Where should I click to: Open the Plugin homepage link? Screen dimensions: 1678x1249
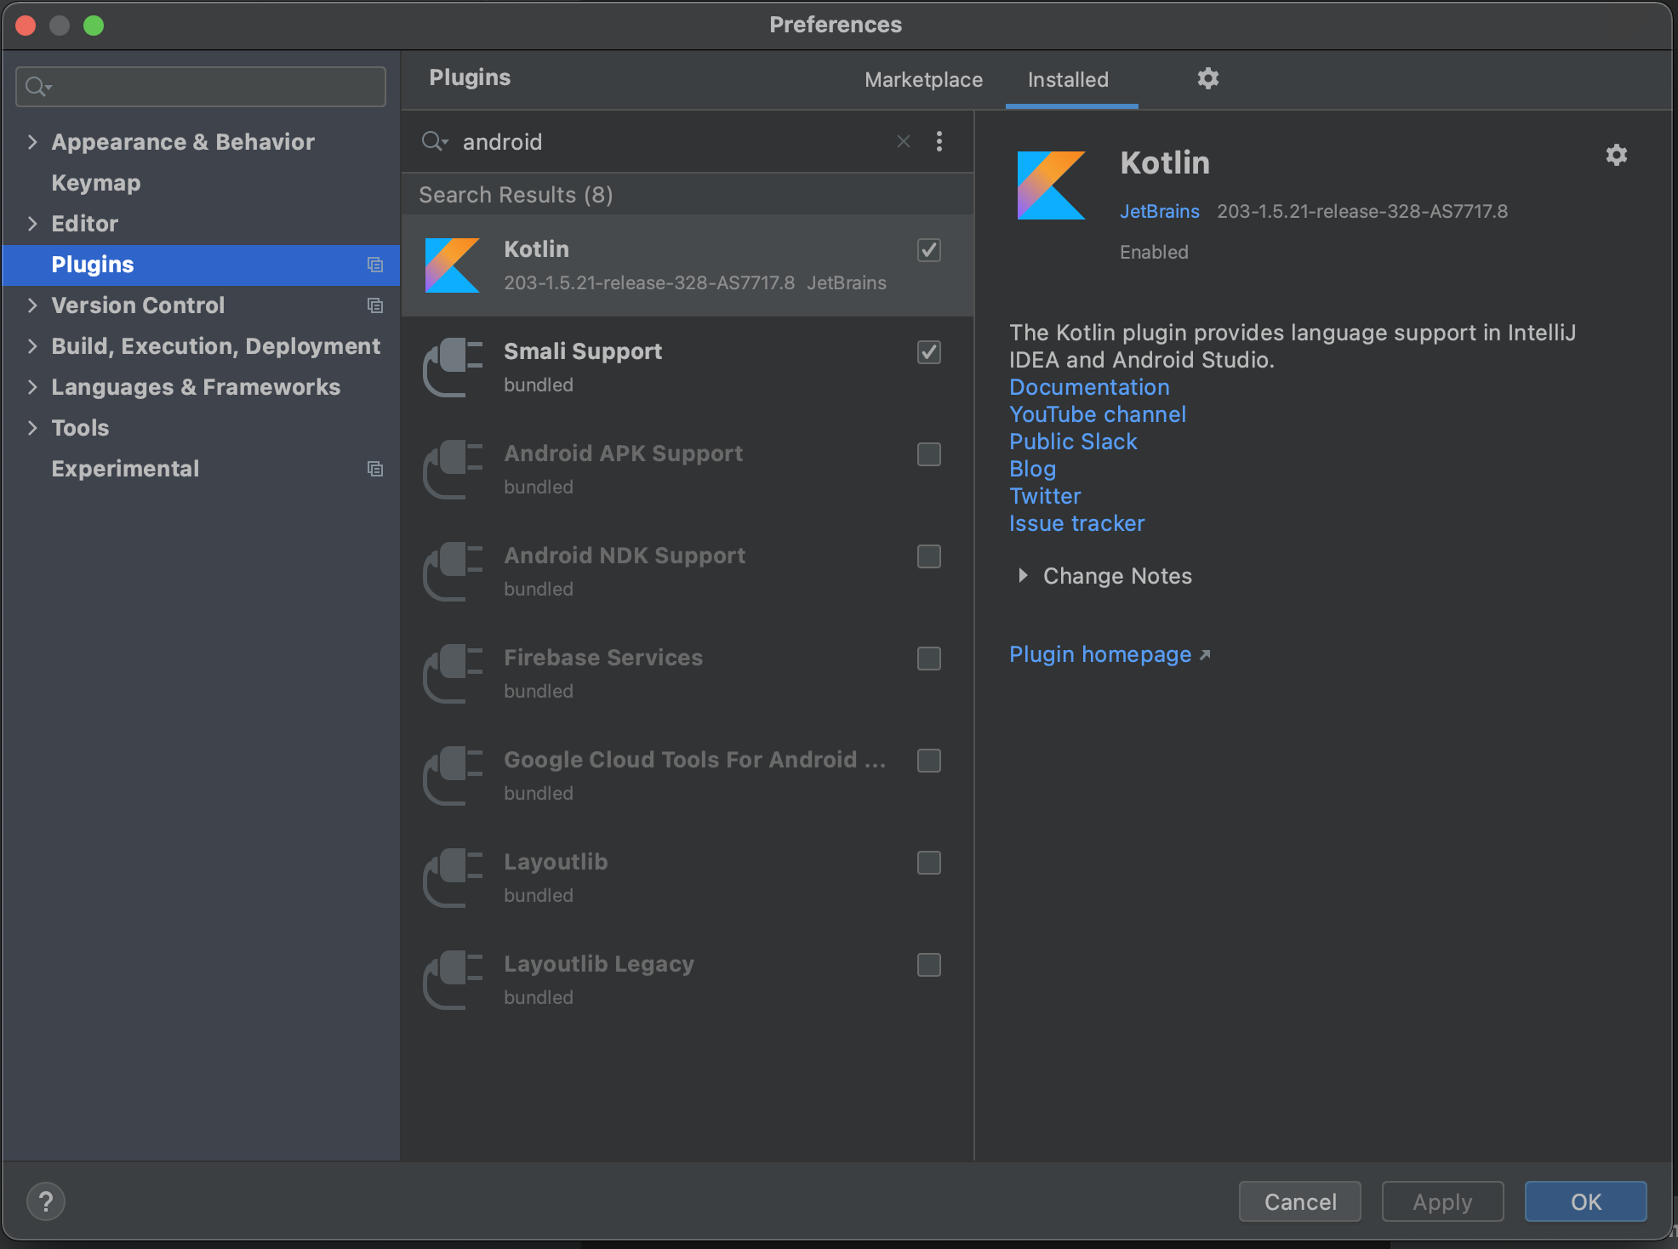pyautogui.click(x=1100, y=654)
